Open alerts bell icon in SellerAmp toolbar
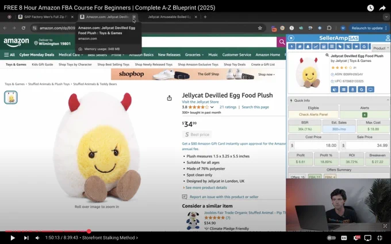 coord(308,47)
